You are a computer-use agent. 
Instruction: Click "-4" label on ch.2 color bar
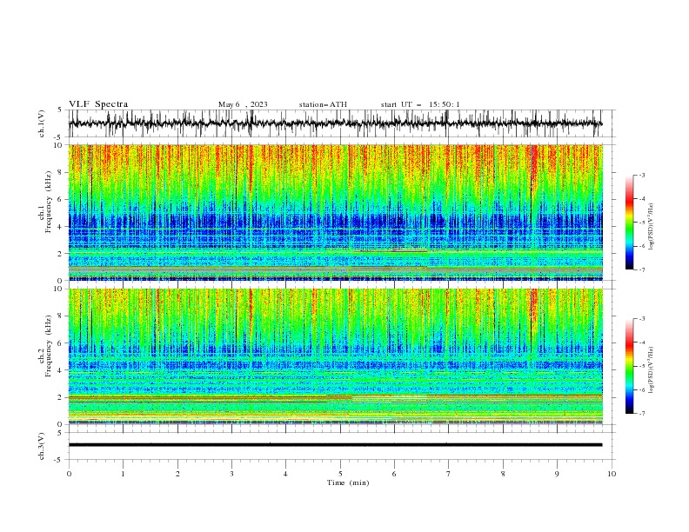point(641,342)
